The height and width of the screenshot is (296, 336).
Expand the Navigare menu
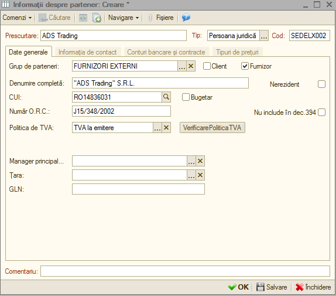124,18
